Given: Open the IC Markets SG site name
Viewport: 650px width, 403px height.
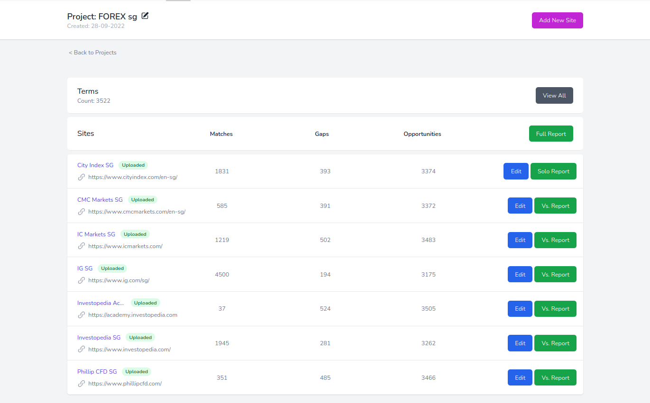Looking at the screenshot, I should 96,234.
